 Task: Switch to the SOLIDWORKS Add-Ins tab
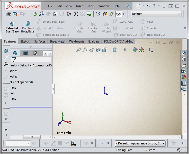118,42
